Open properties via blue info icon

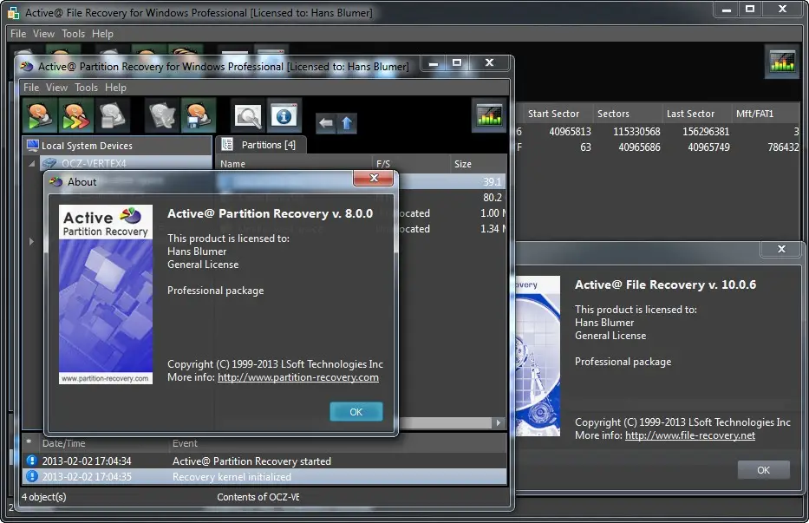[x=284, y=115]
